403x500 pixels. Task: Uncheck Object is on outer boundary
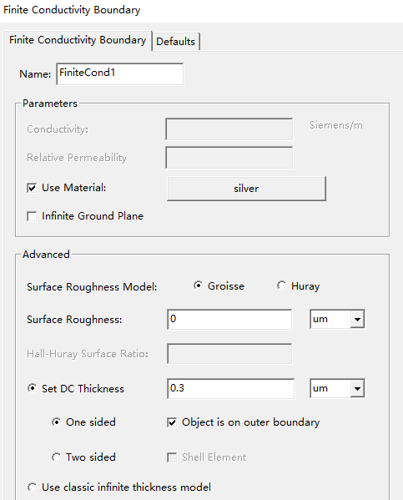[x=172, y=422]
